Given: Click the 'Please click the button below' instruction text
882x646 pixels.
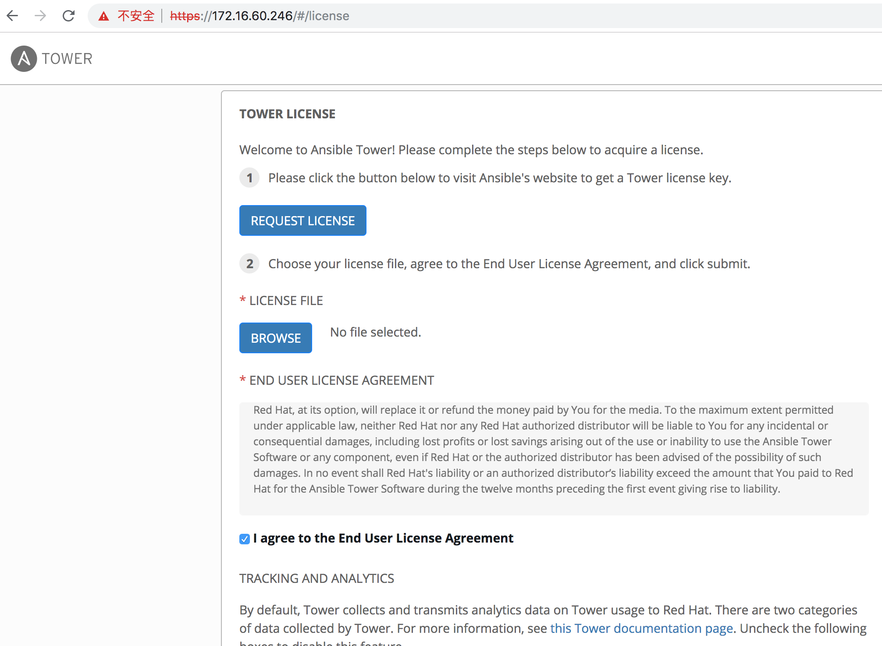Looking at the screenshot, I should click(x=500, y=178).
